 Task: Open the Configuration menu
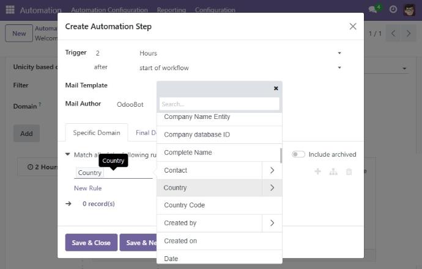click(x=215, y=10)
